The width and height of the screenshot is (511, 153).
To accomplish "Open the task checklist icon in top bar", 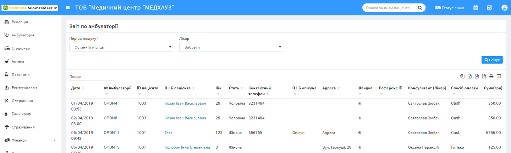I will point(490,7).
